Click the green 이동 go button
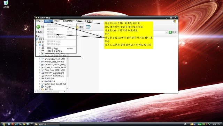Viewport: 223px width, 126px height. tap(172, 32)
